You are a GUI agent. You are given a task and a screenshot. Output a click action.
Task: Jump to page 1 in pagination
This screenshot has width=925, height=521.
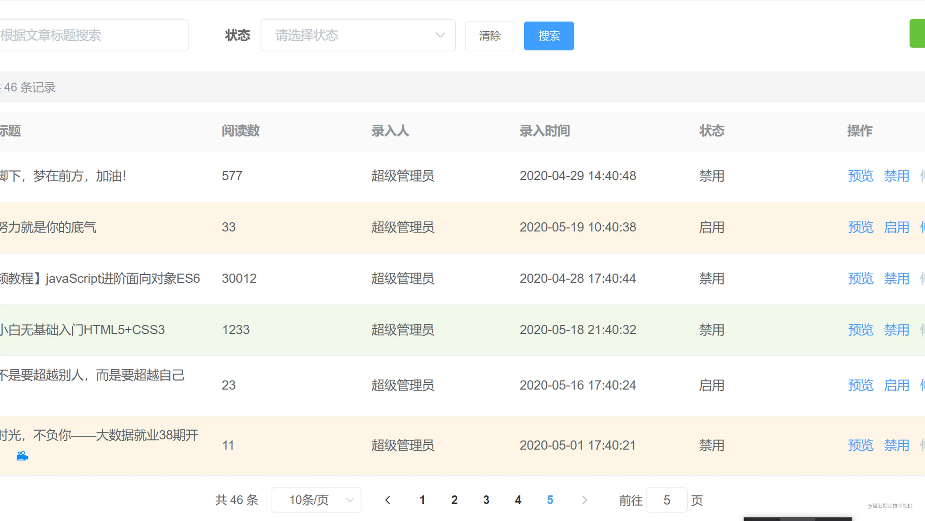click(x=422, y=500)
